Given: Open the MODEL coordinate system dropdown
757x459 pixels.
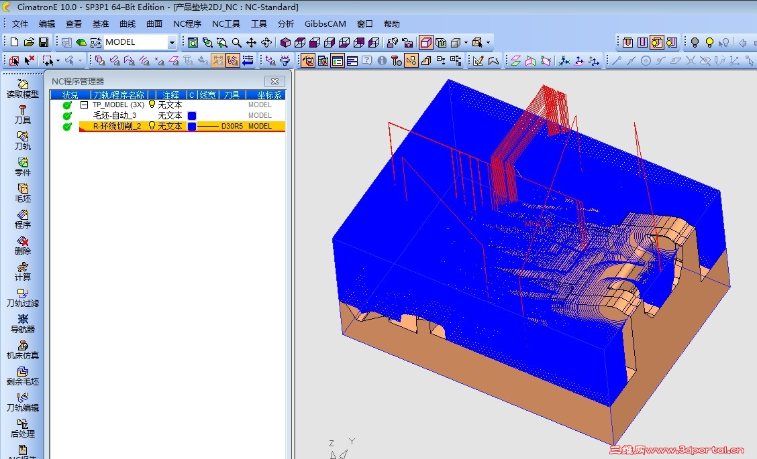Looking at the screenshot, I should point(171,43).
